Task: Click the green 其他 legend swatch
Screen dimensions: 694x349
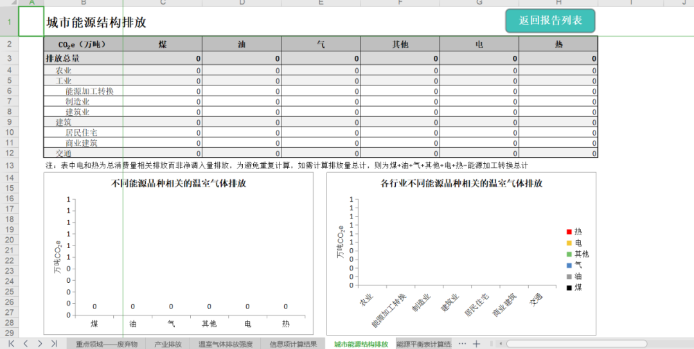Action: 569,255
